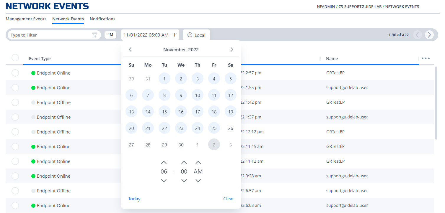The image size is (445, 213).
Task: Click the minute value 00
Action: [184, 171]
